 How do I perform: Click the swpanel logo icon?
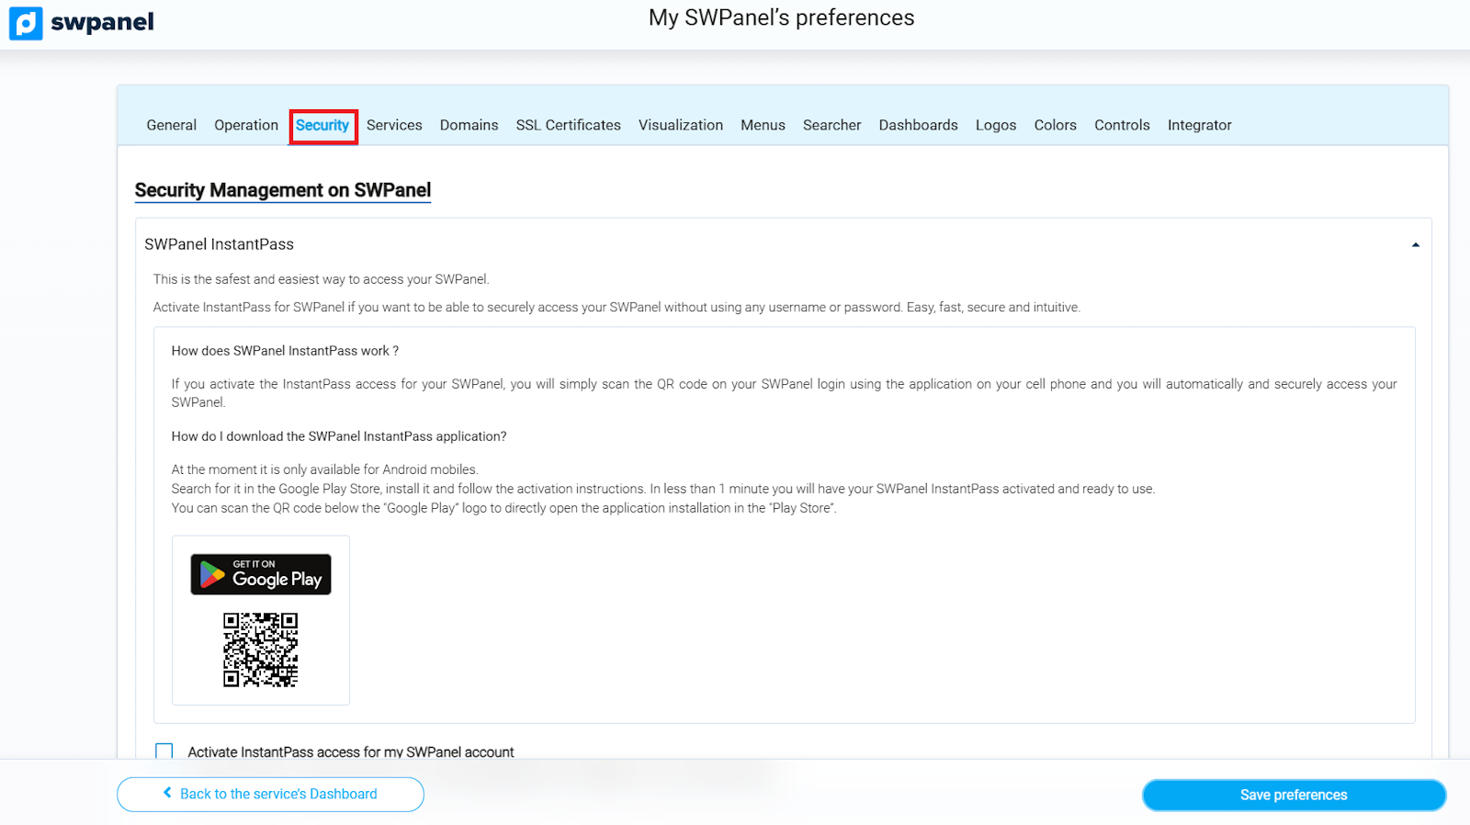point(26,23)
